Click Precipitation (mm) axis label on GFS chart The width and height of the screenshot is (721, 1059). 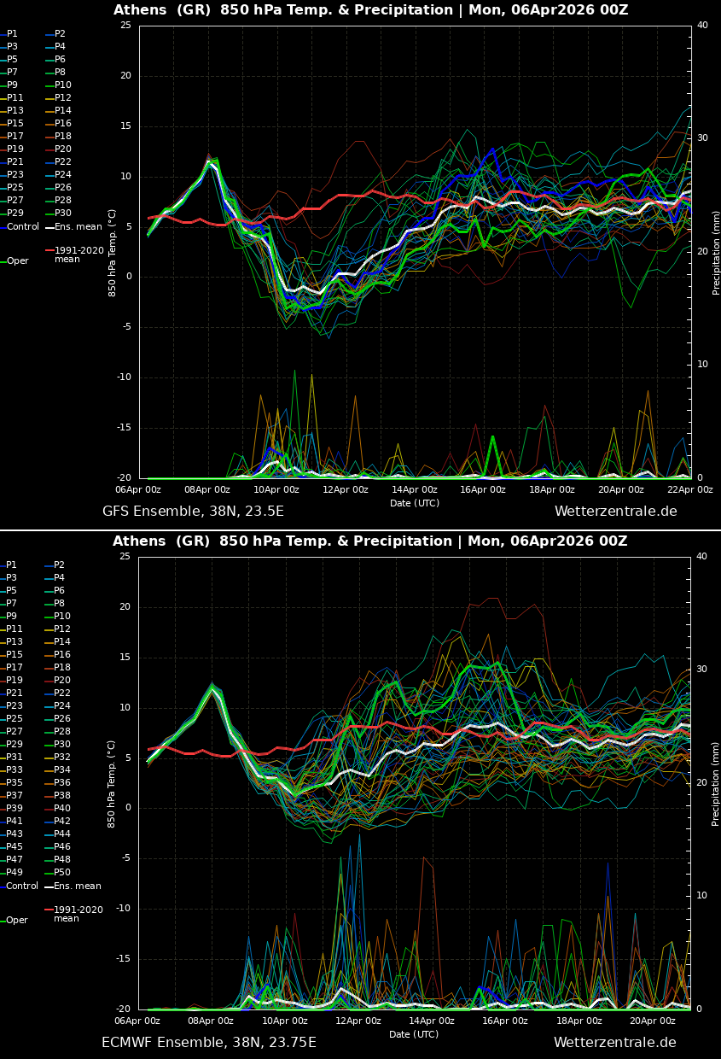pyautogui.click(x=717, y=252)
